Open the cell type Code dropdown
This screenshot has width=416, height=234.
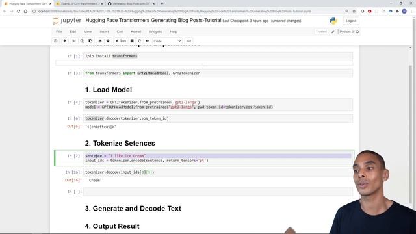coord(167,41)
